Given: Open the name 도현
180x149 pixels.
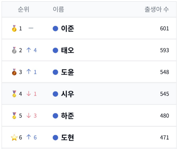Looking at the screenshot, I should click(67, 138).
